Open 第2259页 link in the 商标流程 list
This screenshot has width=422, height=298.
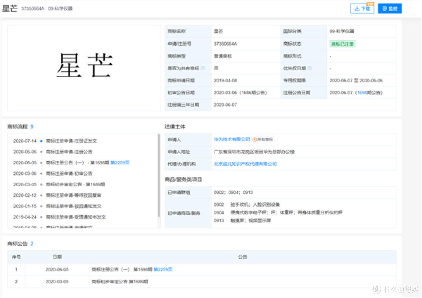(120, 162)
